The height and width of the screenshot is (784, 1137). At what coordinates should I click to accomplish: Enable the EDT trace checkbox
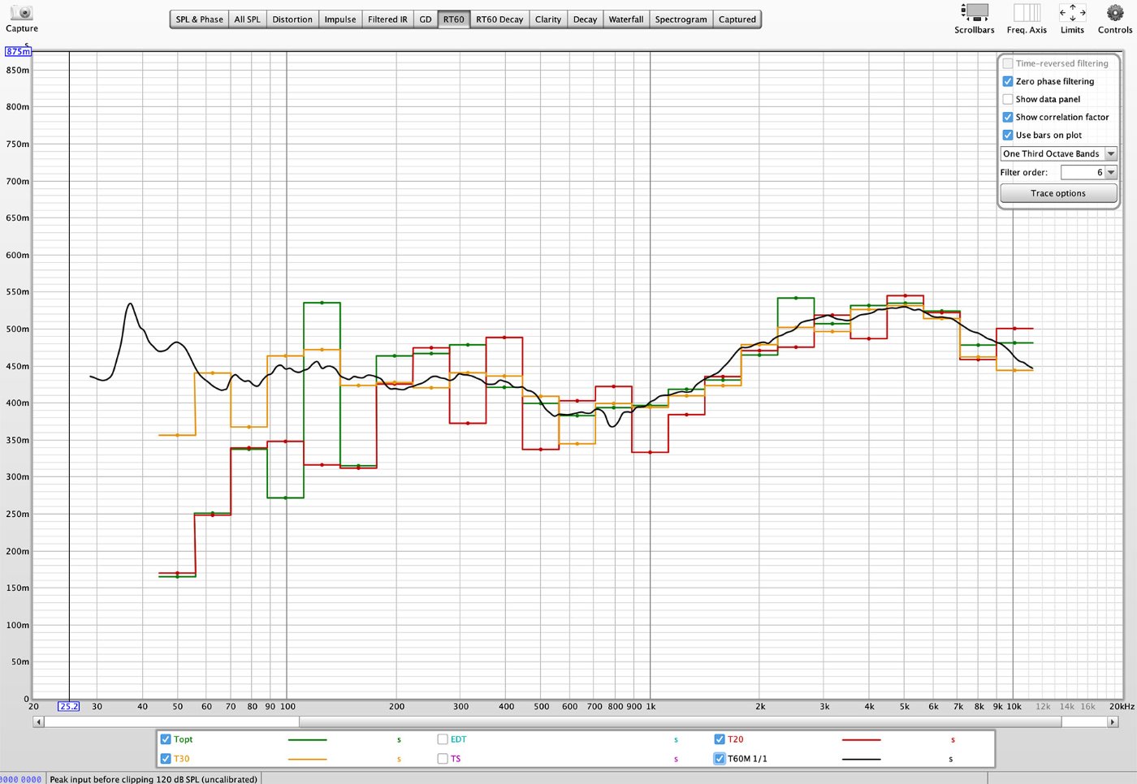pyautogui.click(x=443, y=739)
